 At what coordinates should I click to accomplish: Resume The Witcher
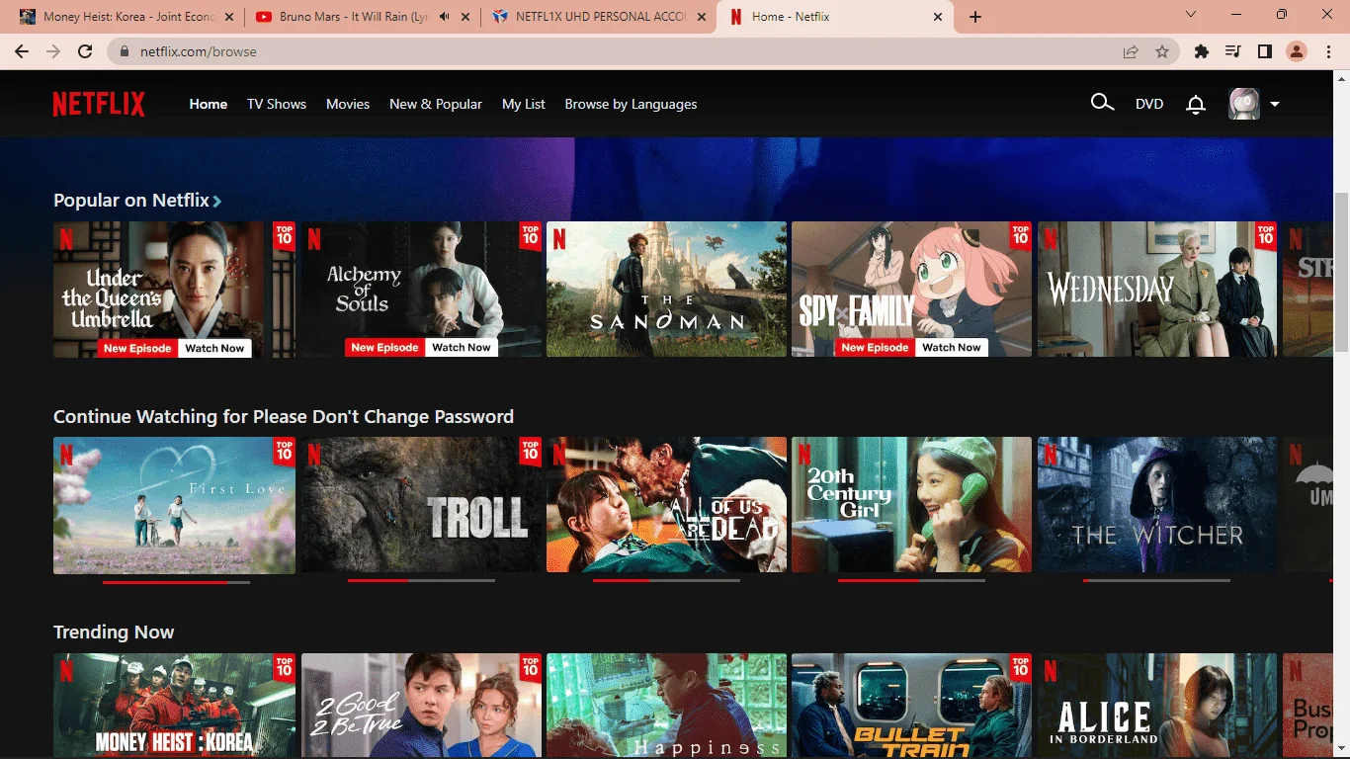click(1157, 505)
